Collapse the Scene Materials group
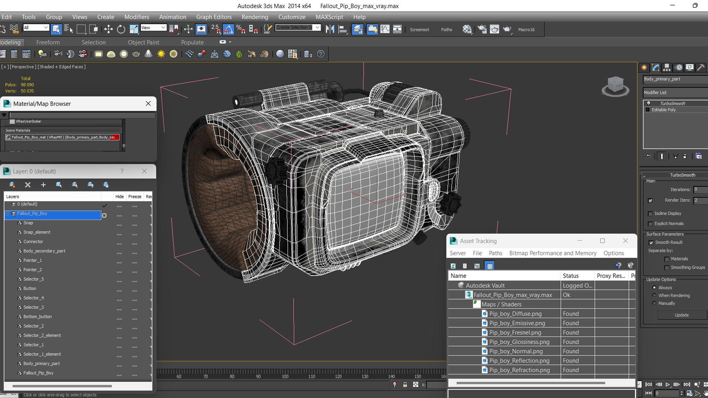Screen dimensions: 708x398 [4, 130]
